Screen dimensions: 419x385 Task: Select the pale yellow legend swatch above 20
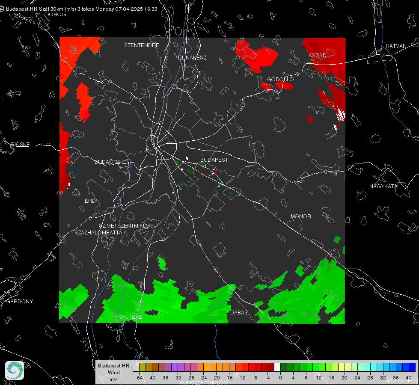point(342,367)
